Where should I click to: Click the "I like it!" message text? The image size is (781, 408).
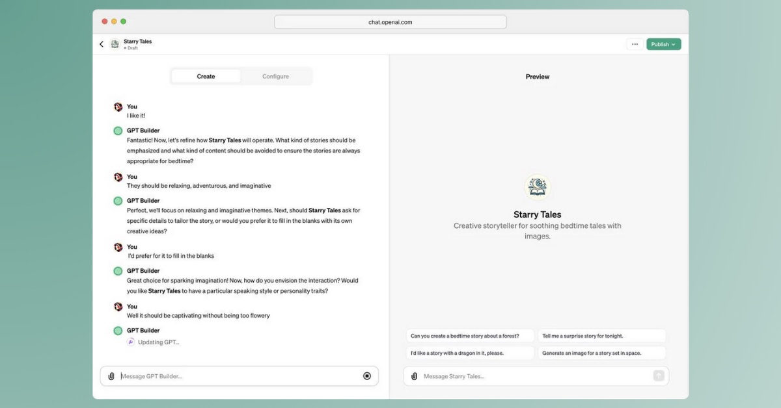(x=136, y=116)
